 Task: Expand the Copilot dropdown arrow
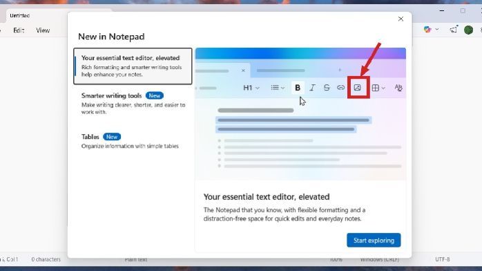point(437,30)
